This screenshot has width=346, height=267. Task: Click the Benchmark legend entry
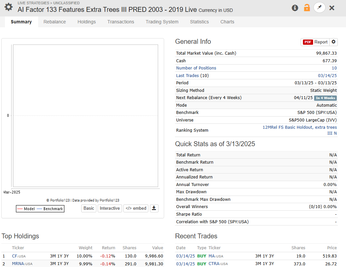pyautogui.click(x=50, y=209)
